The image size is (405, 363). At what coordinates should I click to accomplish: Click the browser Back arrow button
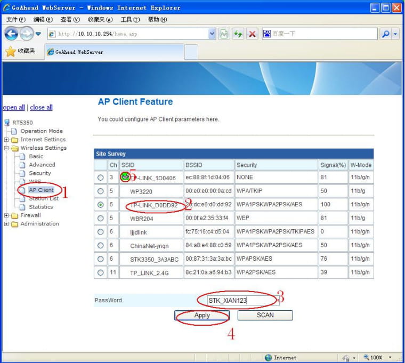[x=11, y=34]
